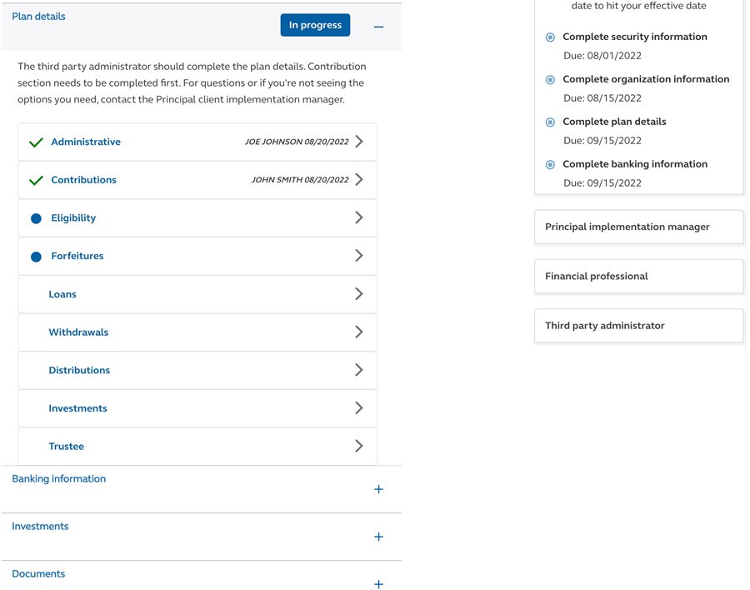Click the green checkmark beside Administrative

coord(36,142)
